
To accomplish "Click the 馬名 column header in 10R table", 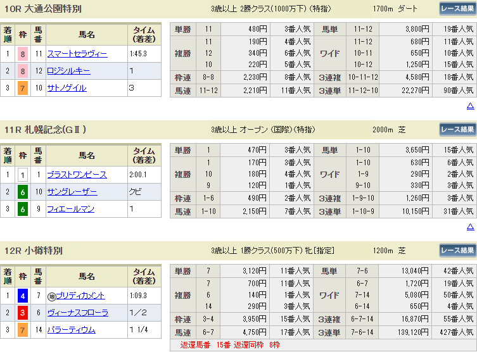I will coord(87,35).
